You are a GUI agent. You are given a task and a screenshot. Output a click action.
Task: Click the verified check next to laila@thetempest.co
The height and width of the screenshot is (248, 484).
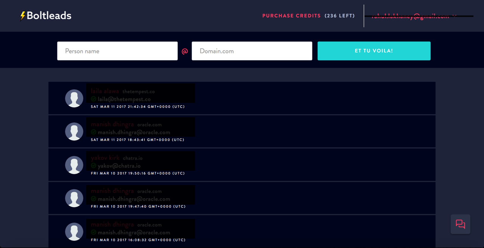point(93,99)
